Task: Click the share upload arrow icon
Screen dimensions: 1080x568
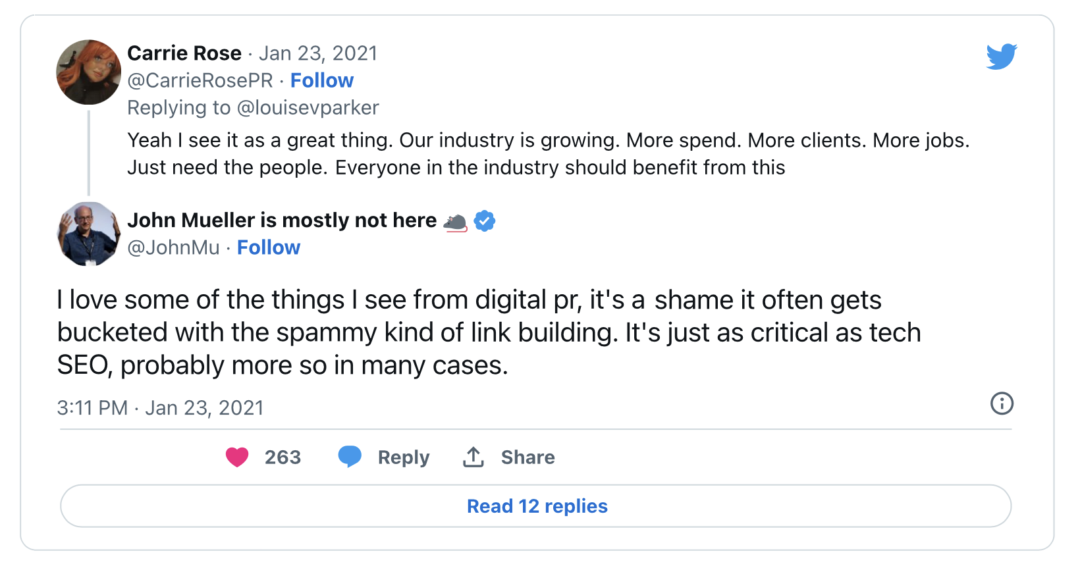Action: point(473,457)
